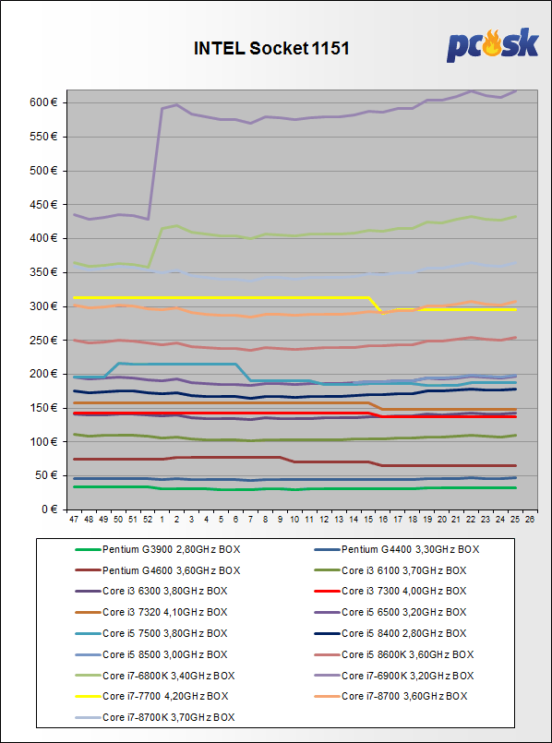Viewport: 552px width, 743px height.
Task: Select Core i7-8700 3,60GHz BOX legend entry
Action: (x=390, y=696)
